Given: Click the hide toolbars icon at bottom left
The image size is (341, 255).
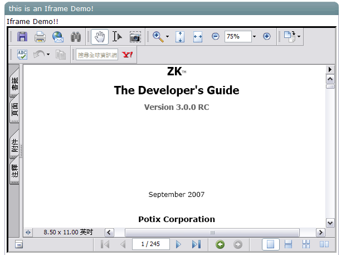Looking at the screenshot, I should [x=19, y=244].
